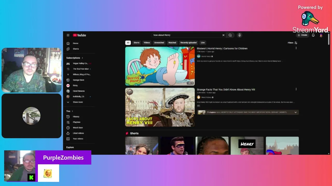Open KelliBelly_CS channel
The height and width of the screenshot is (186, 332).
click(79, 97)
